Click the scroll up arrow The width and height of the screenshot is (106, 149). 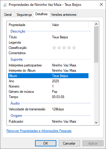96,24
